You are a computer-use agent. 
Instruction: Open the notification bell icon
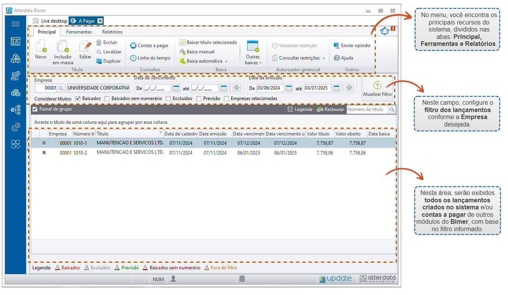pyautogui.click(x=385, y=32)
